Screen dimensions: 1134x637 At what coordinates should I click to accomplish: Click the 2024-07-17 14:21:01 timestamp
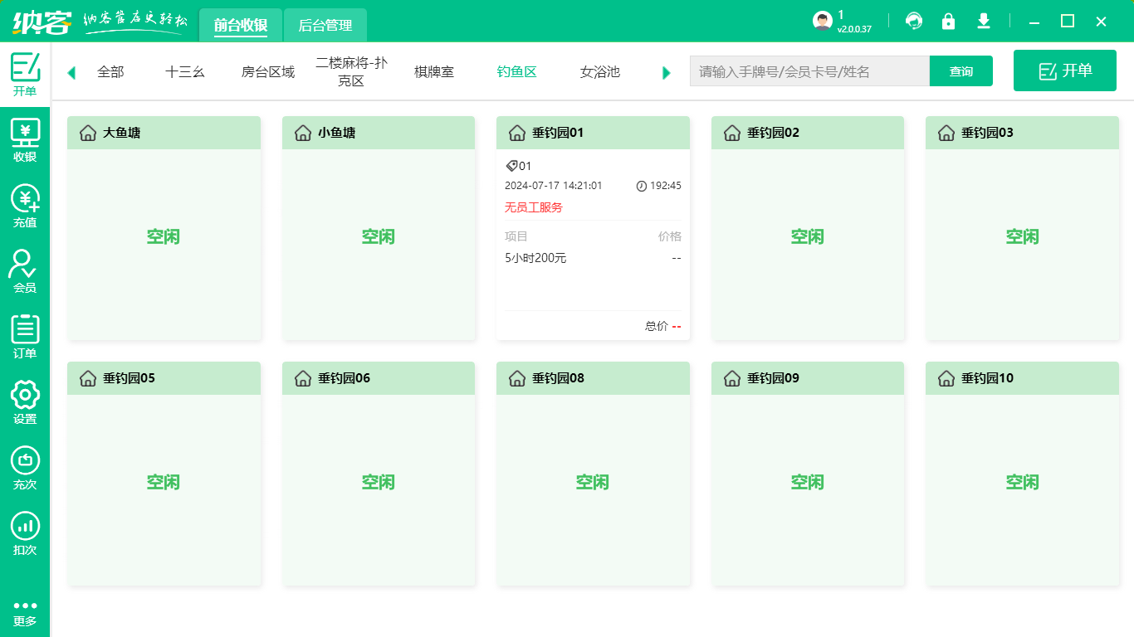click(554, 186)
